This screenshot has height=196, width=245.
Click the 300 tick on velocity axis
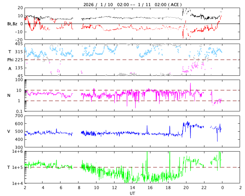pos(18,147)
